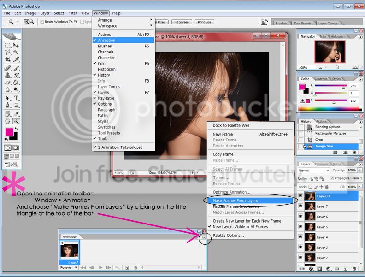
Task: Open the Normal blend mode dropdown
Action: (x=314, y=171)
